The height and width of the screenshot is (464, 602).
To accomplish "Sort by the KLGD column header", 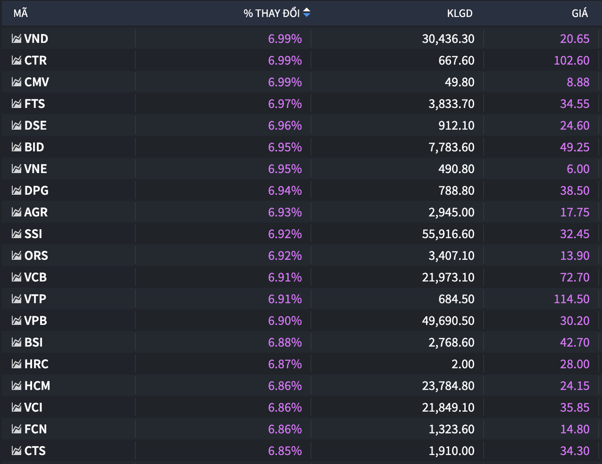I will (x=460, y=14).
